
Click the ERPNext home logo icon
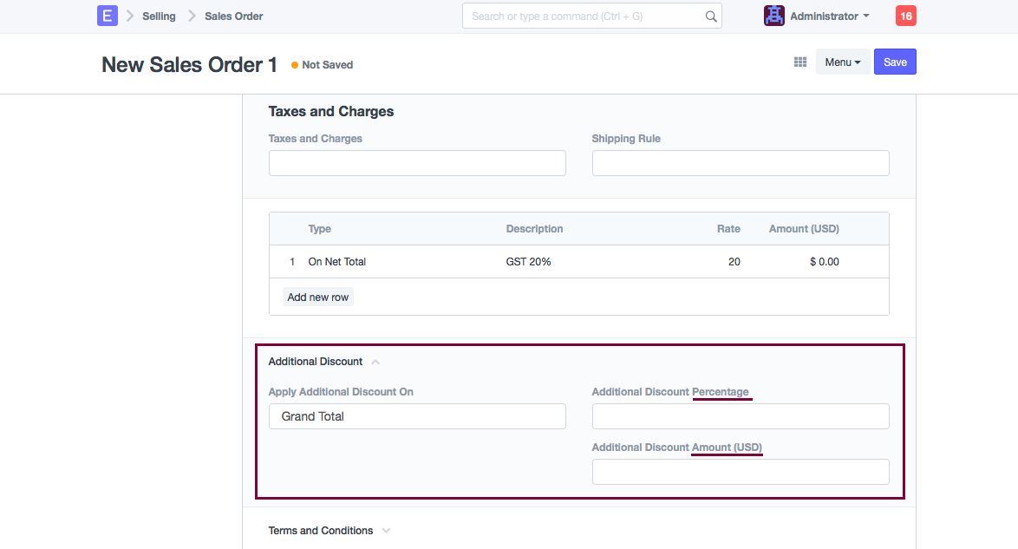pyautogui.click(x=107, y=16)
